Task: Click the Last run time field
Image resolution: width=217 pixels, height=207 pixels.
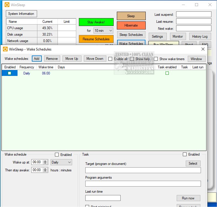Action: (103, 198)
